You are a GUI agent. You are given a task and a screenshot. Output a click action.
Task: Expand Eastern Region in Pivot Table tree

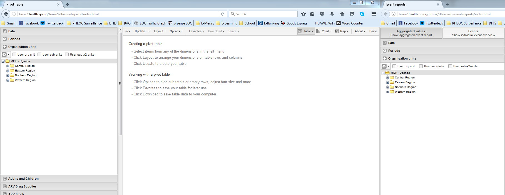(8, 71)
